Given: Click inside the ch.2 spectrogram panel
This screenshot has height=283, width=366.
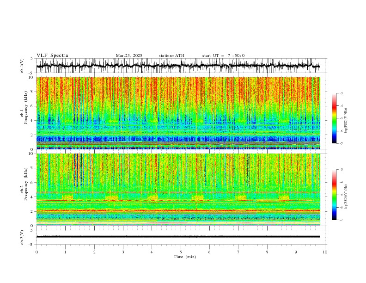Looking at the screenshot, I should [x=178, y=190].
